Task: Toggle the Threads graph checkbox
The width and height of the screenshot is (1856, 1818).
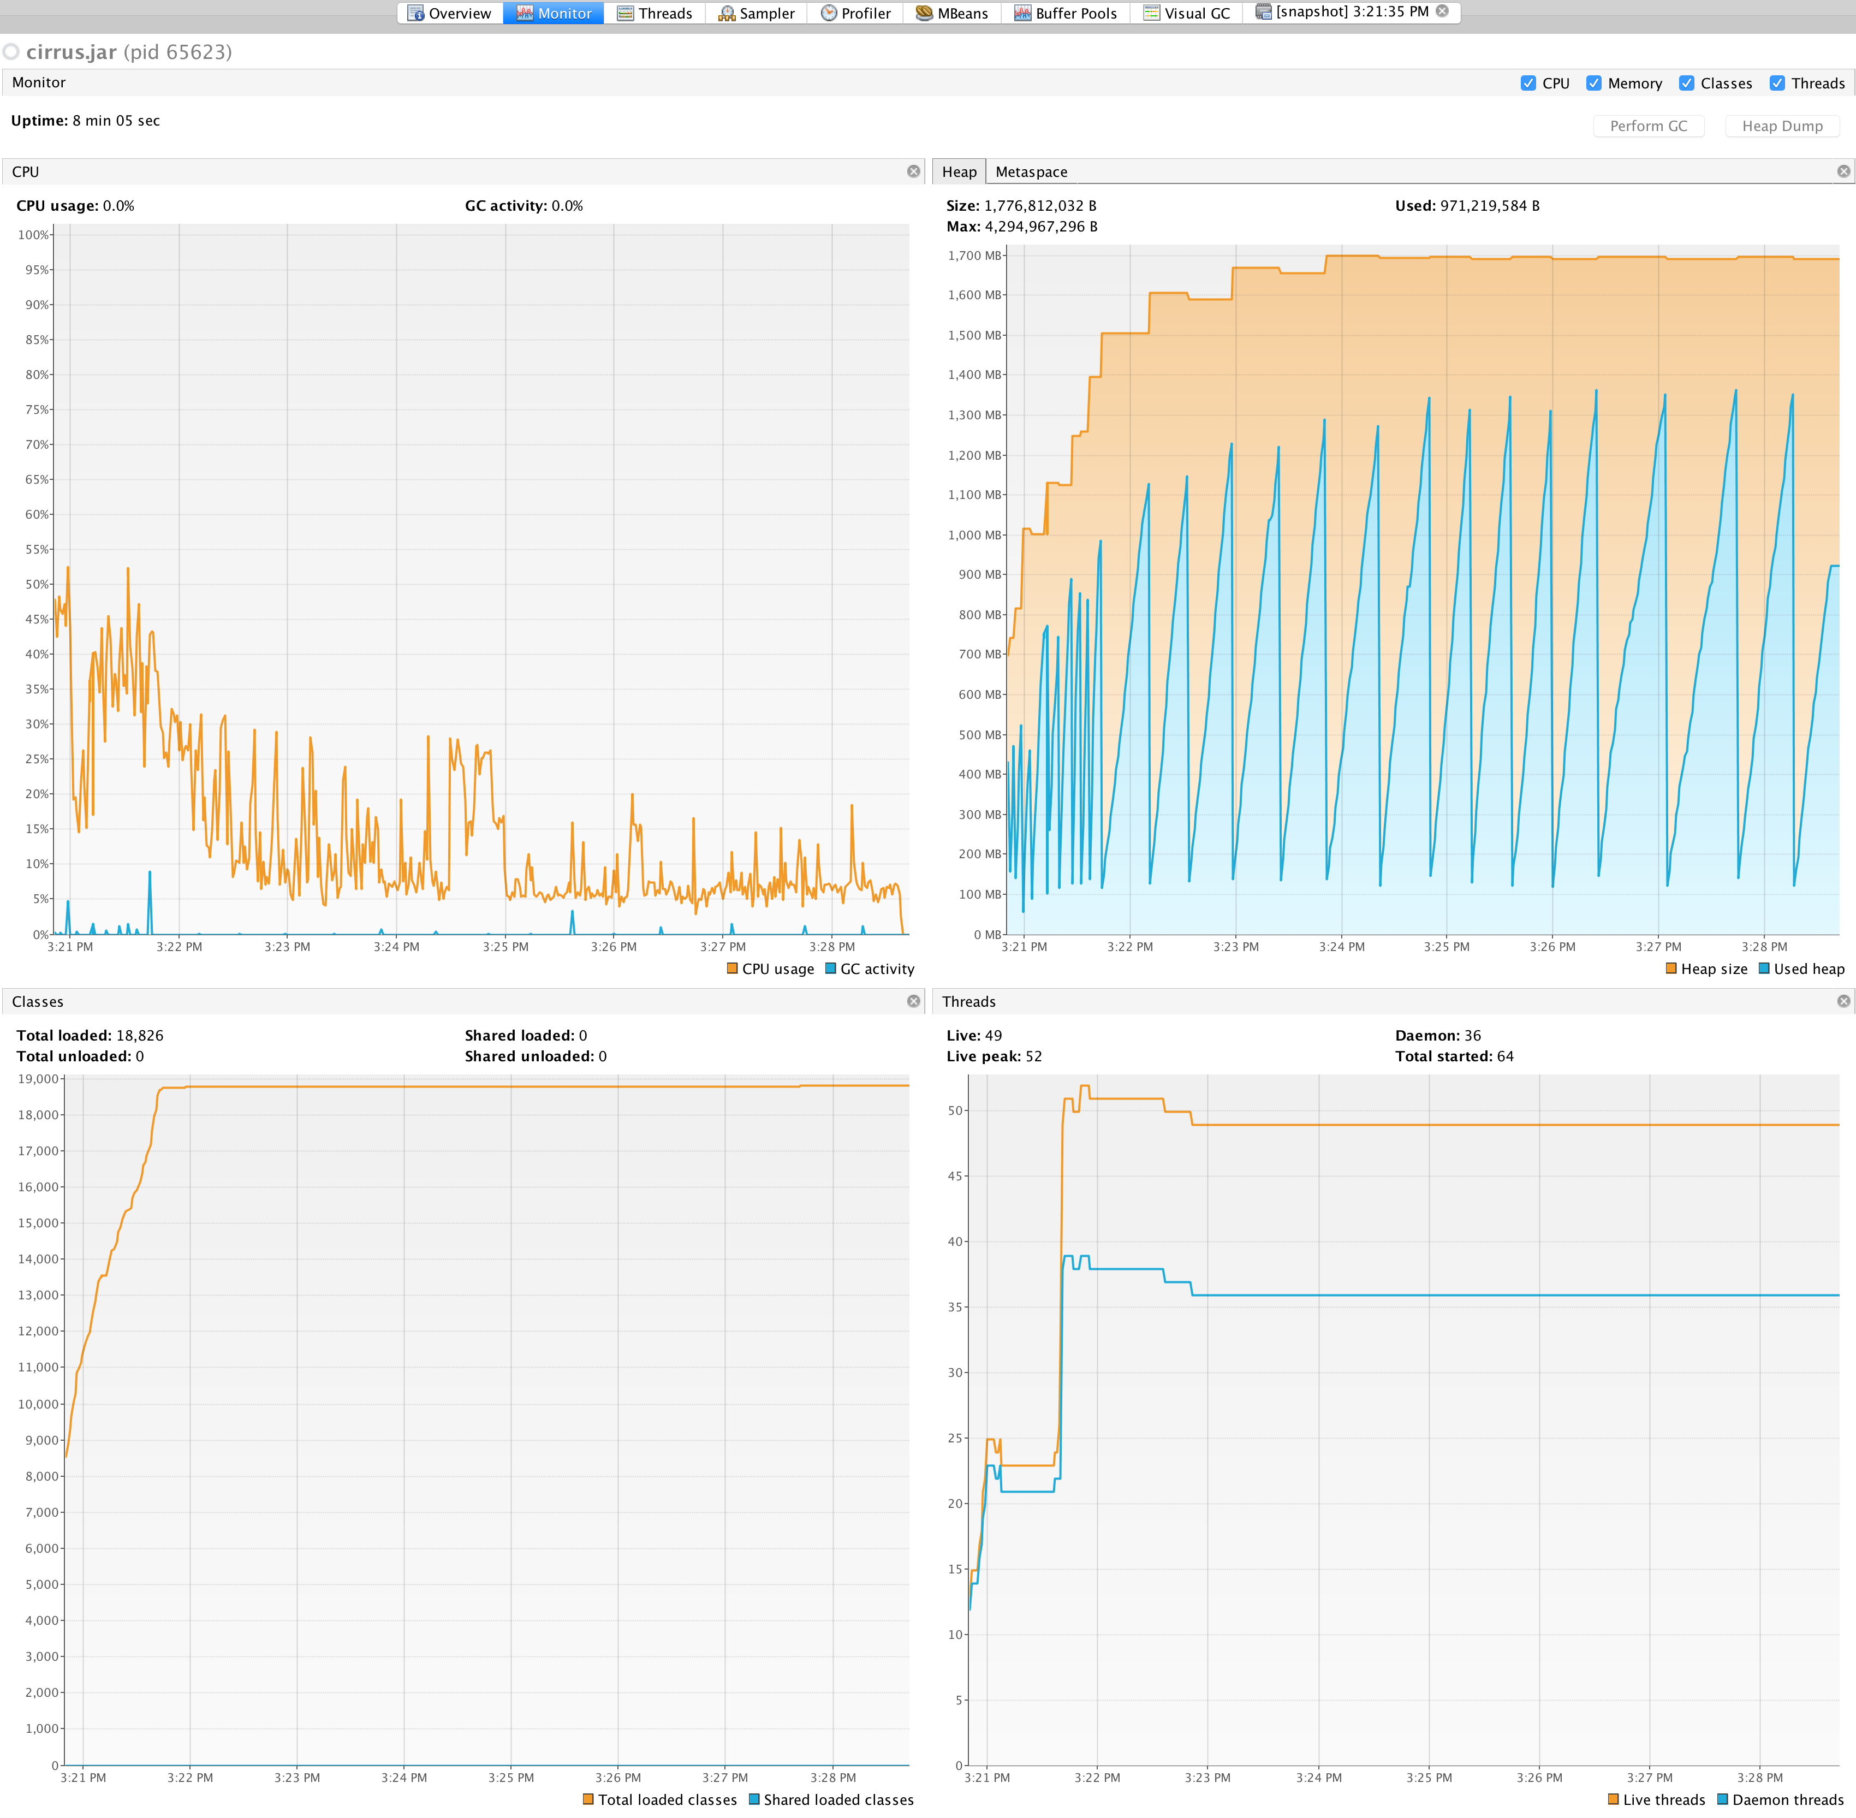Action: click(x=1777, y=83)
